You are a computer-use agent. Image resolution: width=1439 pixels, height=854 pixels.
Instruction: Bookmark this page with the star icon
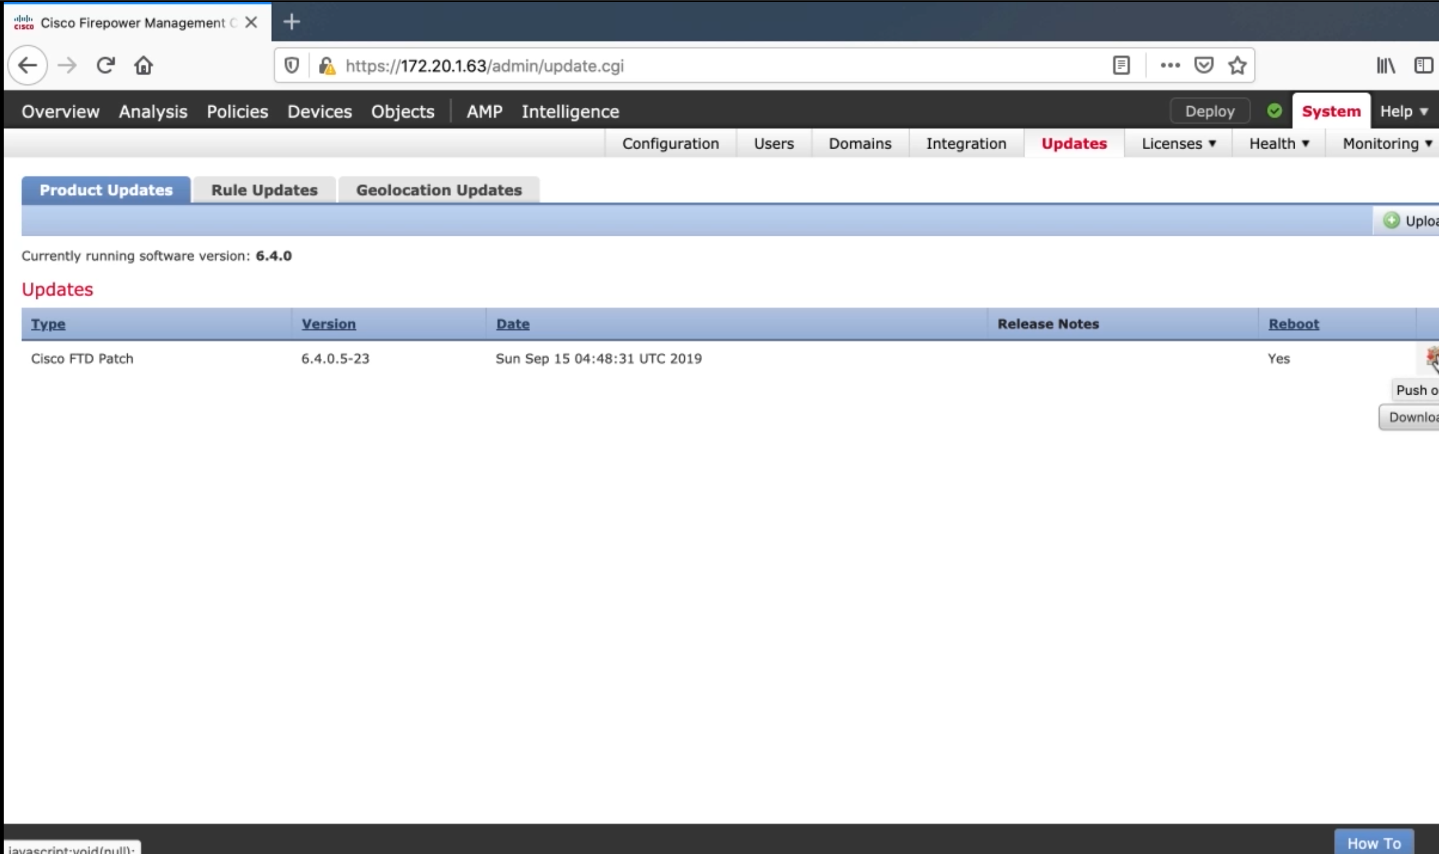click(1237, 65)
